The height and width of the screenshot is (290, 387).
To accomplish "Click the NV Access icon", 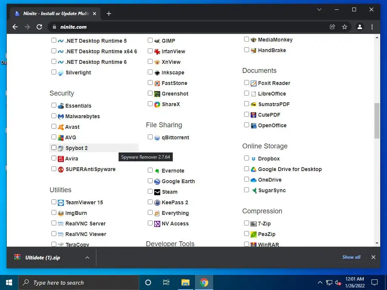I will click(157, 224).
